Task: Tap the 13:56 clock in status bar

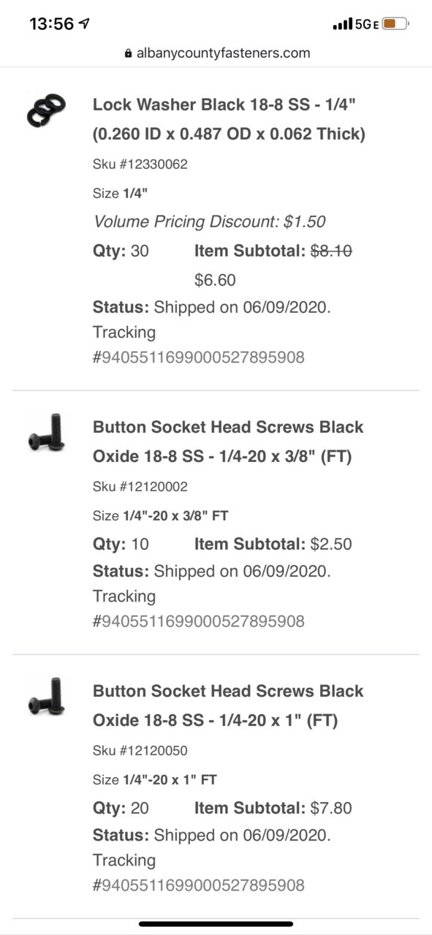Action: 51,24
